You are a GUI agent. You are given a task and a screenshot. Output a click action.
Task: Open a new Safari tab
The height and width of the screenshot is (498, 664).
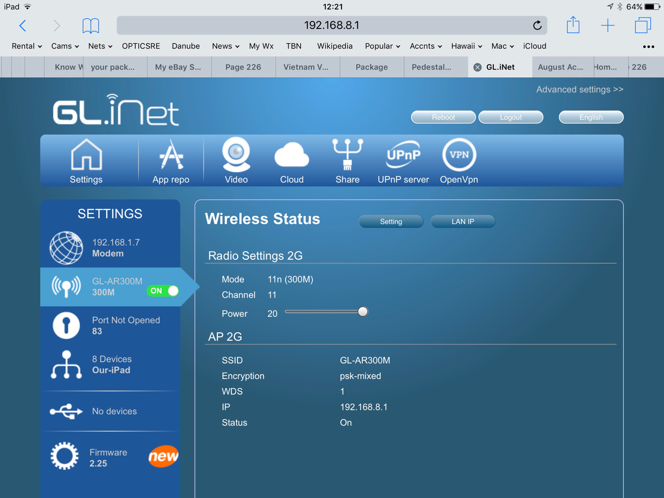point(608,26)
